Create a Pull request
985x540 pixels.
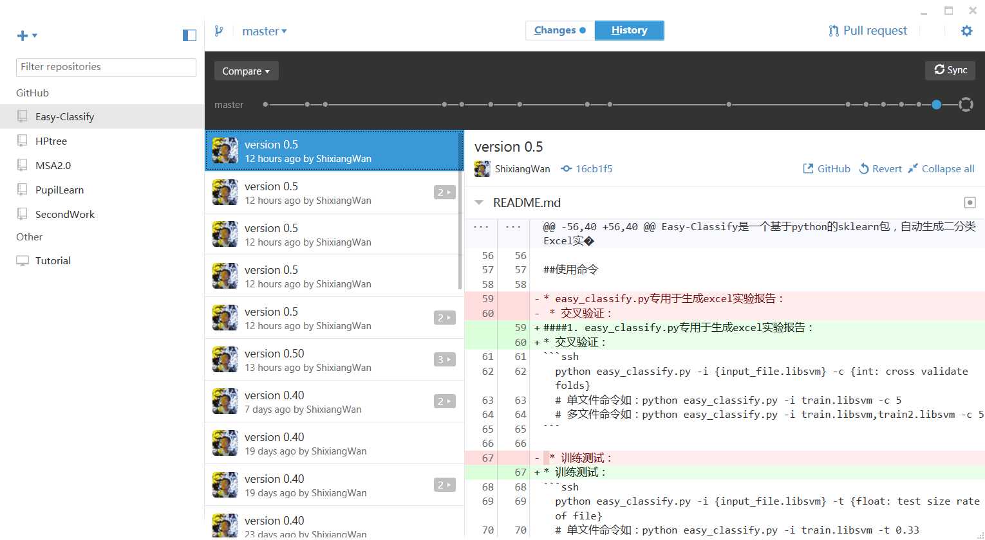tap(868, 30)
